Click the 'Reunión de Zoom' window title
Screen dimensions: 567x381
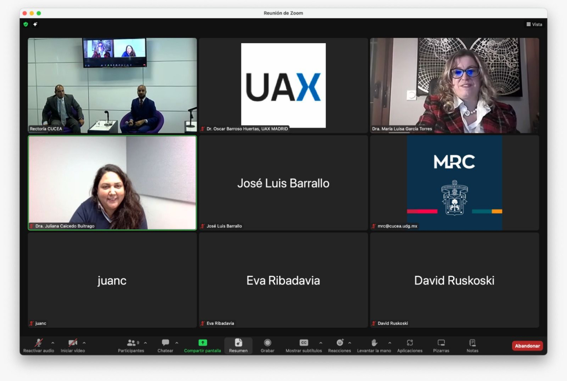click(x=283, y=13)
